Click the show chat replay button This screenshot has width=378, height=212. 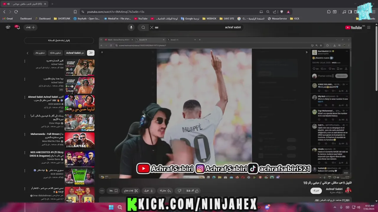[x=59, y=40]
